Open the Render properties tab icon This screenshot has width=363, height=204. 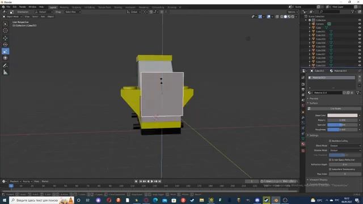pos(303,84)
